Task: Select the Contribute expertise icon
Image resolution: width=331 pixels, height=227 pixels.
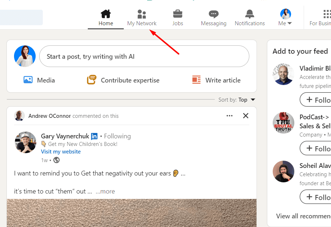Action: (x=92, y=80)
